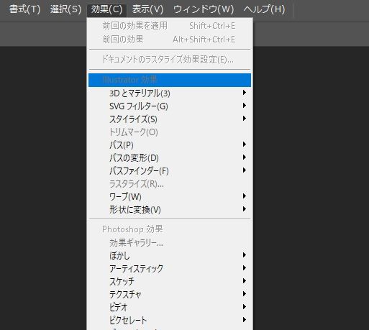Viewport: 369px width, 330px height.
Task: Expand arrow beside 3D とマテリアル(3)
Action: point(245,92)
